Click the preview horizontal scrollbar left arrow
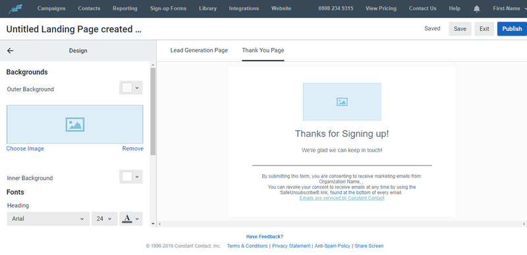 [x=159, y=224]
